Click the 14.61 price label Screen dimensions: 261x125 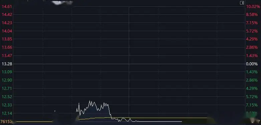pos(7,7)
